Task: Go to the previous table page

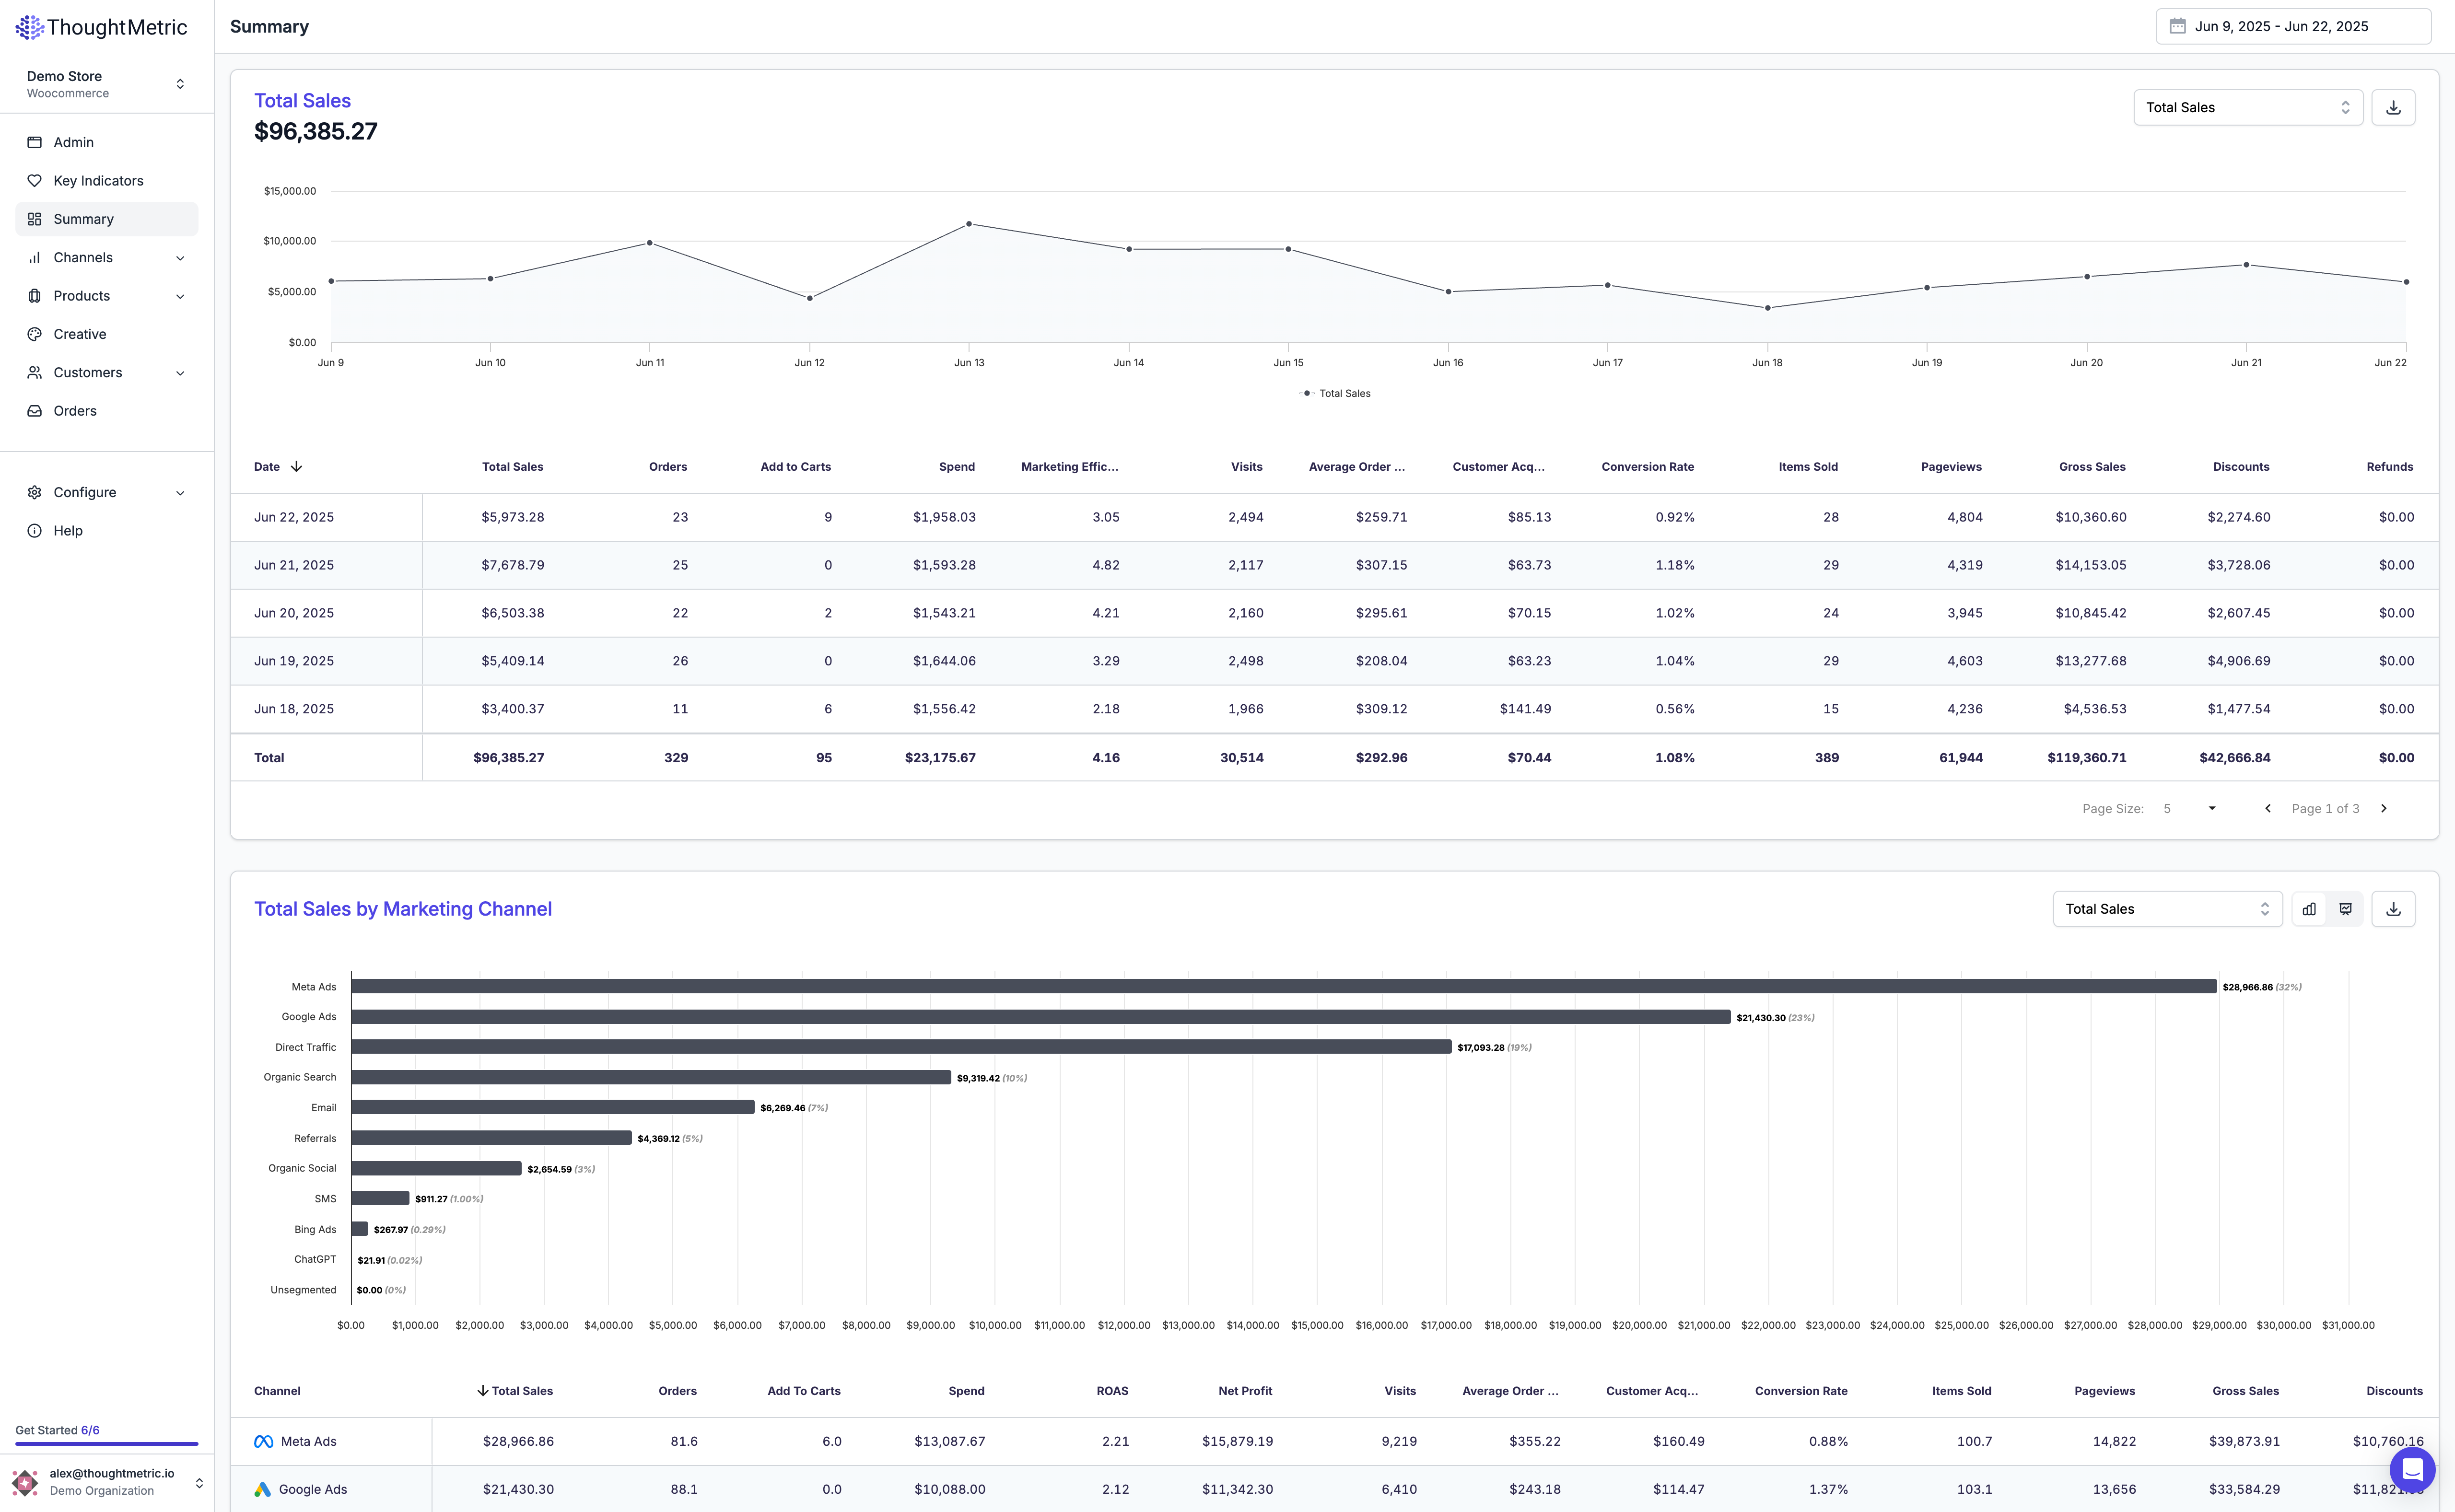Action: 2267,808
